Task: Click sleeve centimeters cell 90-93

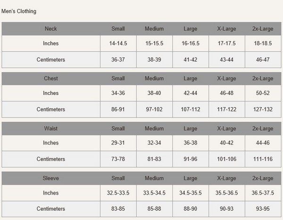Action: pyautogui.click(x=227, y=209)
